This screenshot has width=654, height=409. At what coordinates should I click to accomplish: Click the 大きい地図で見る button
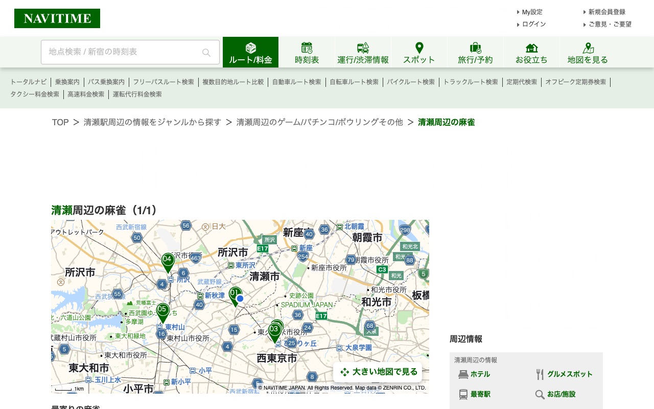click(x=378, y=372)
